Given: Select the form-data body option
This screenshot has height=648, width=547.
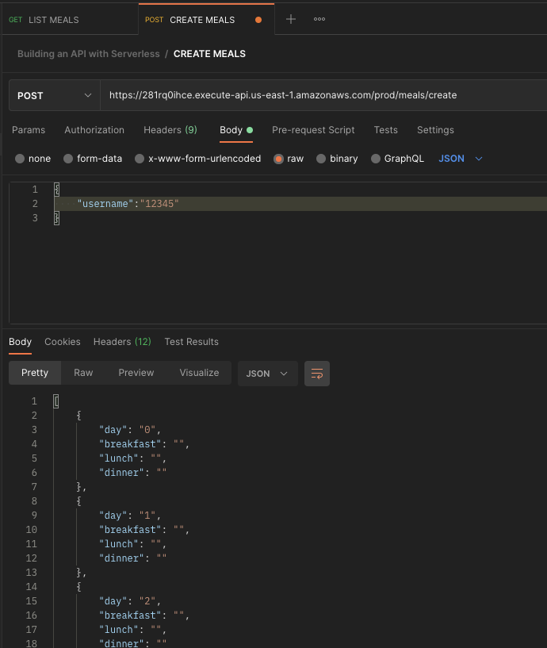Looking at the screenshot, I should click(68, 159).
